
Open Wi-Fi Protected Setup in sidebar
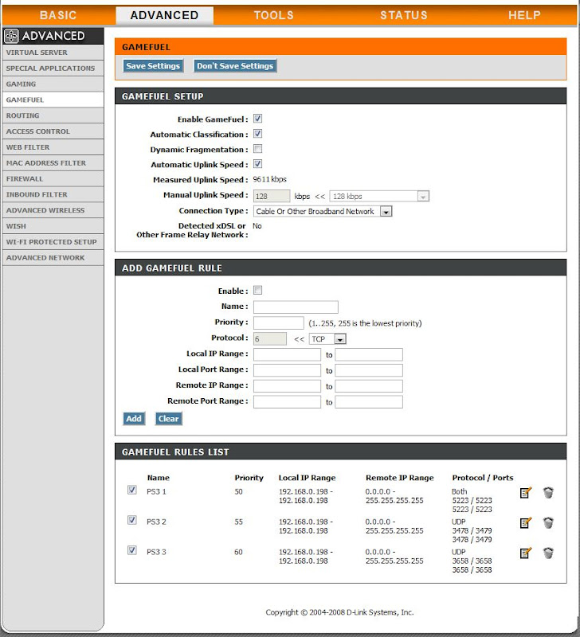pos(53,242)
